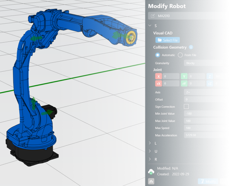Select the green arrow on robot base

pyautogui.click(x=34, y=103)
